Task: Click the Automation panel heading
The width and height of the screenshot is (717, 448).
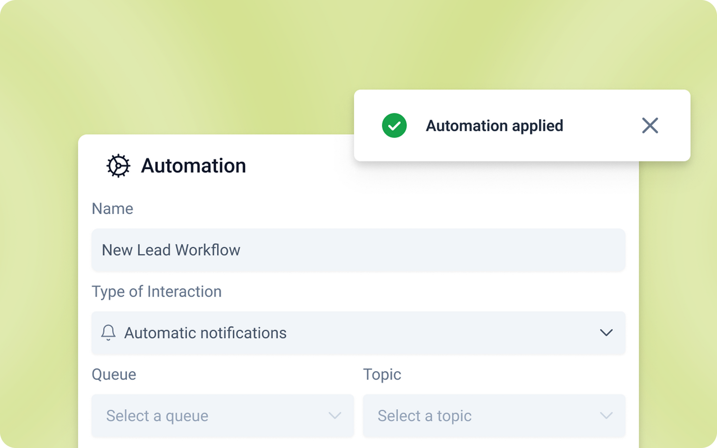Action: pyautogui.click(x=193, y=166)
